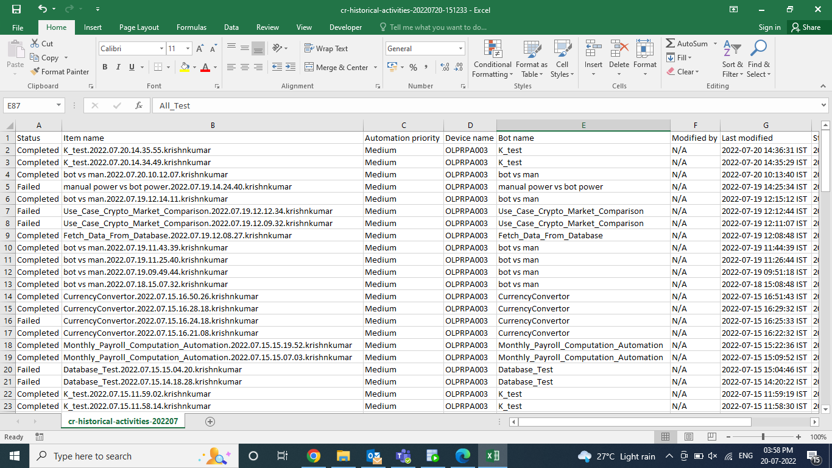
Task: Expand the Name Box dropdown arrow
Action: 58,105
